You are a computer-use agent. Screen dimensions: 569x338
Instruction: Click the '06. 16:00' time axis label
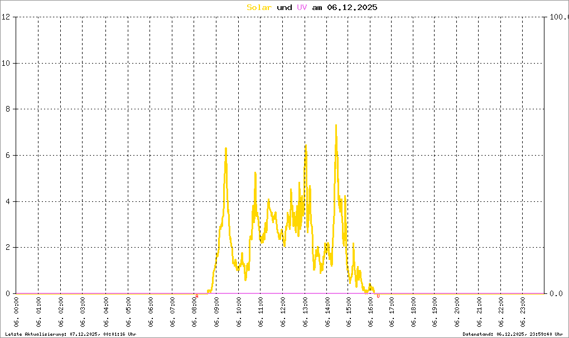coord(370,312)
